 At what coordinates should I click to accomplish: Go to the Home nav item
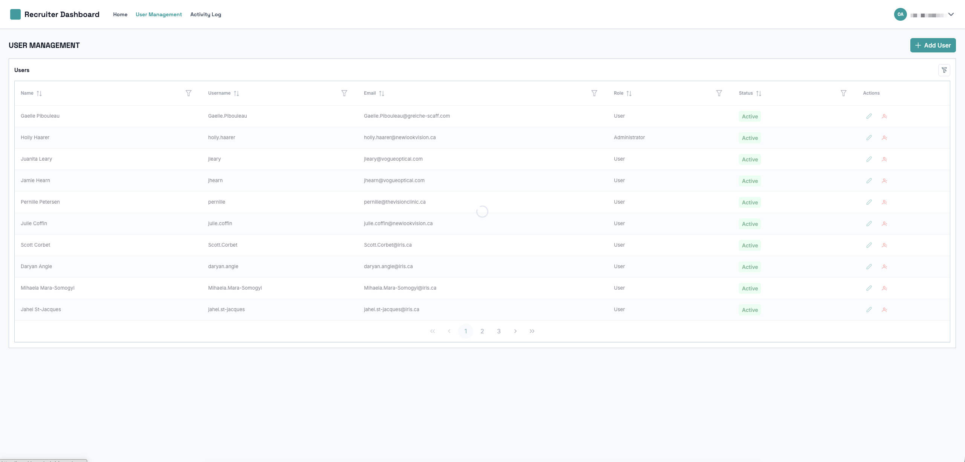point(120,14)
